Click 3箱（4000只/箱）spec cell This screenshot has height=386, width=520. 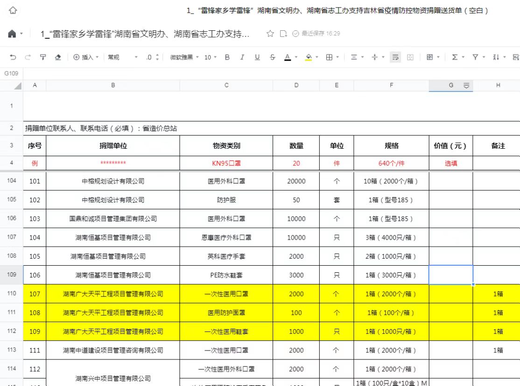coord(391,238)
